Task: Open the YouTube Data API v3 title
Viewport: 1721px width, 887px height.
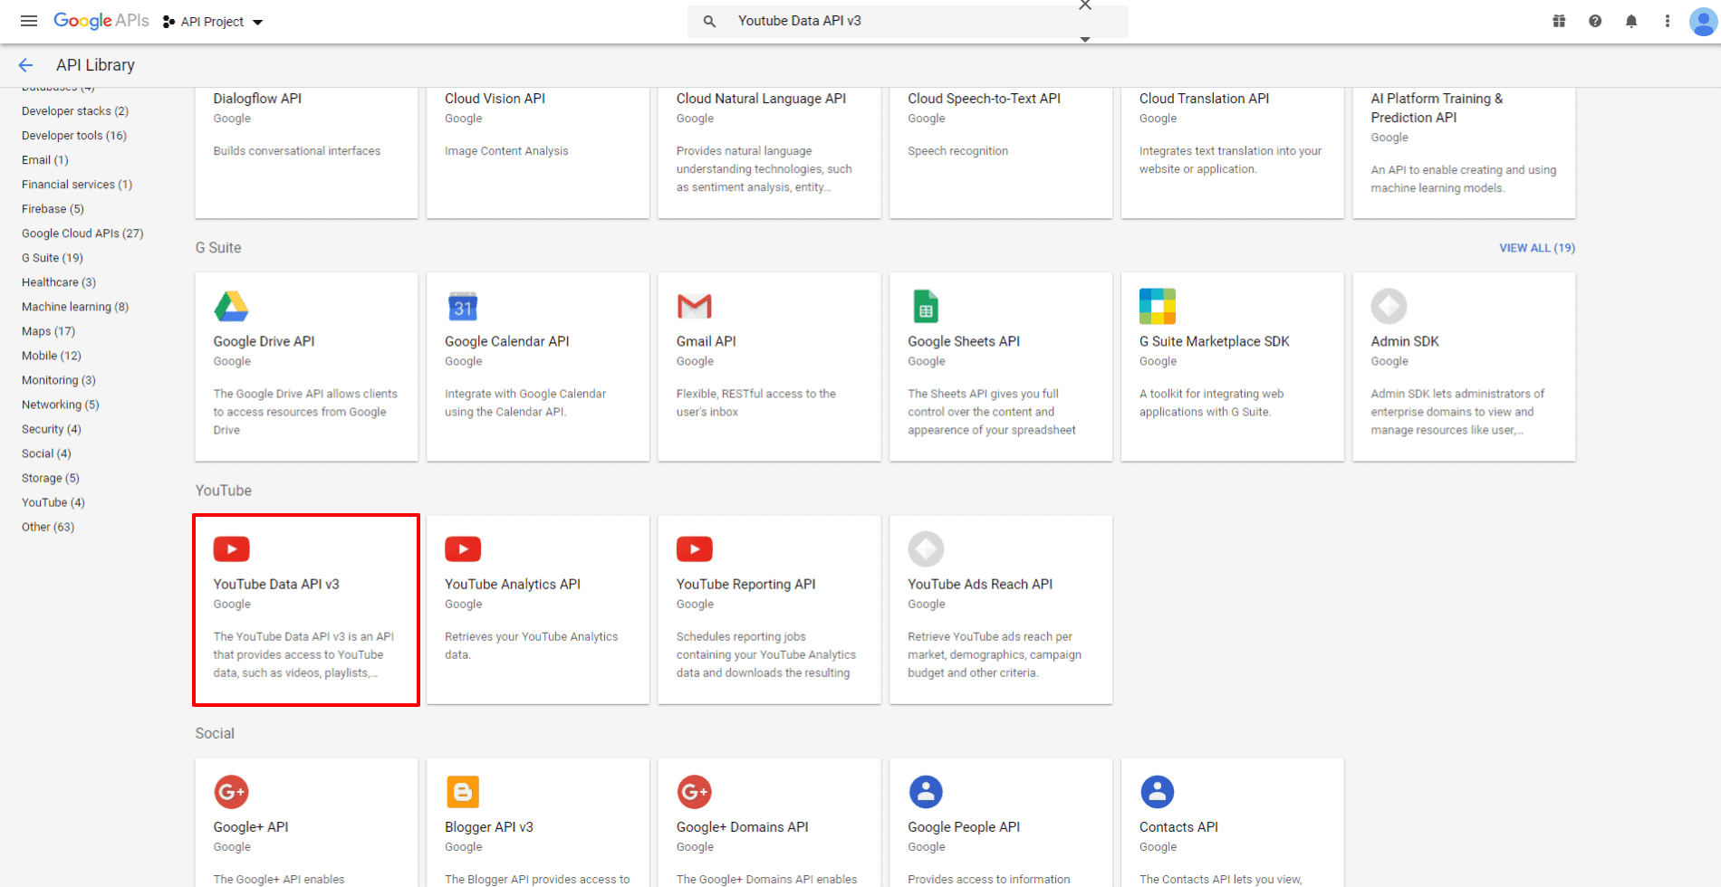Action: 276,585
